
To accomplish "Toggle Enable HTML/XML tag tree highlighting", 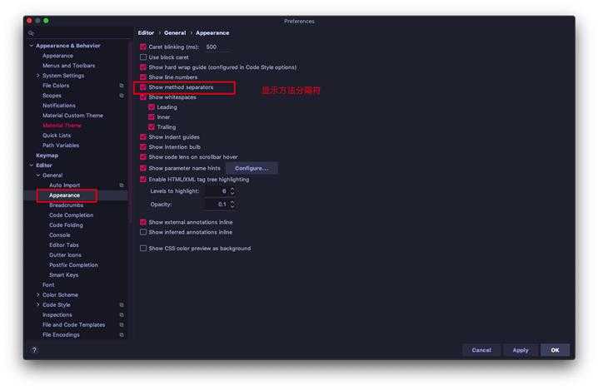I will 143,180.
